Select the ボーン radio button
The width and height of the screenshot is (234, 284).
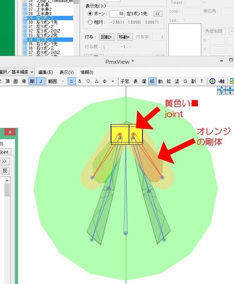click(x=90, y=14)
